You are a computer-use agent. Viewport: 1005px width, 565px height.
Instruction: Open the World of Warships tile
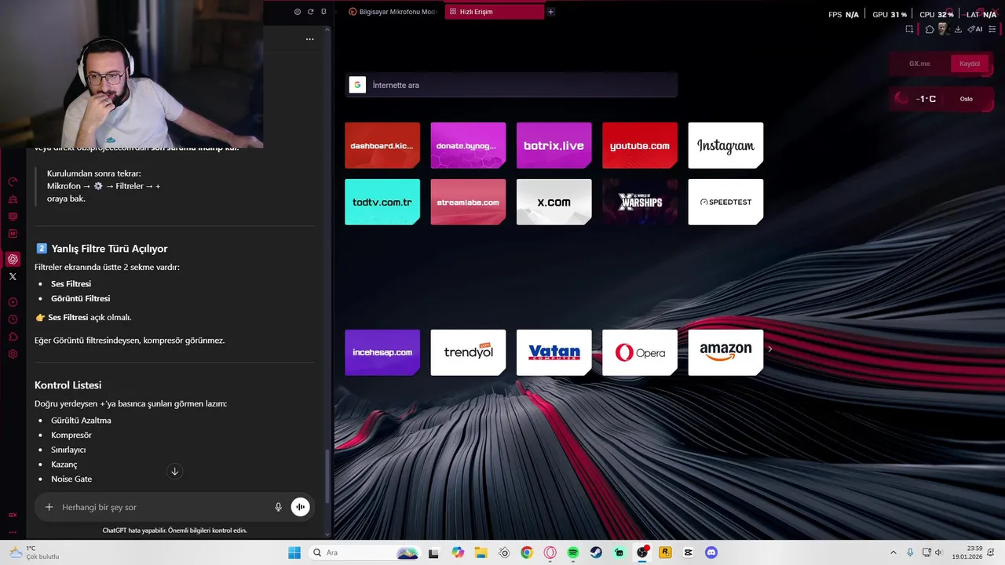640,202
